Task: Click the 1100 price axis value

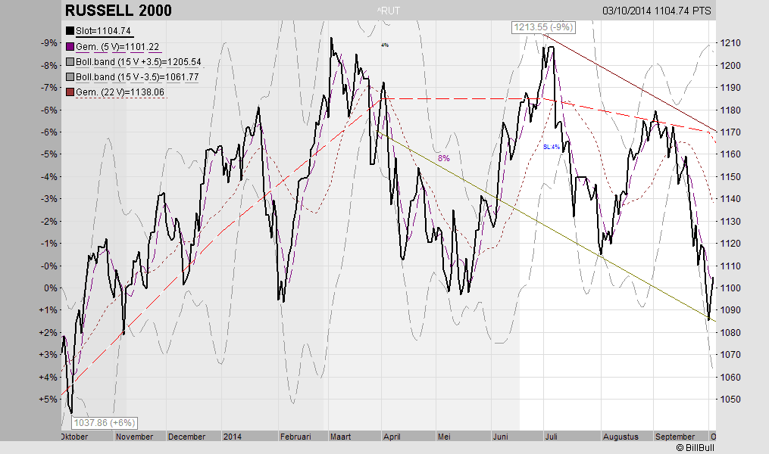Action: coord(730,288)
